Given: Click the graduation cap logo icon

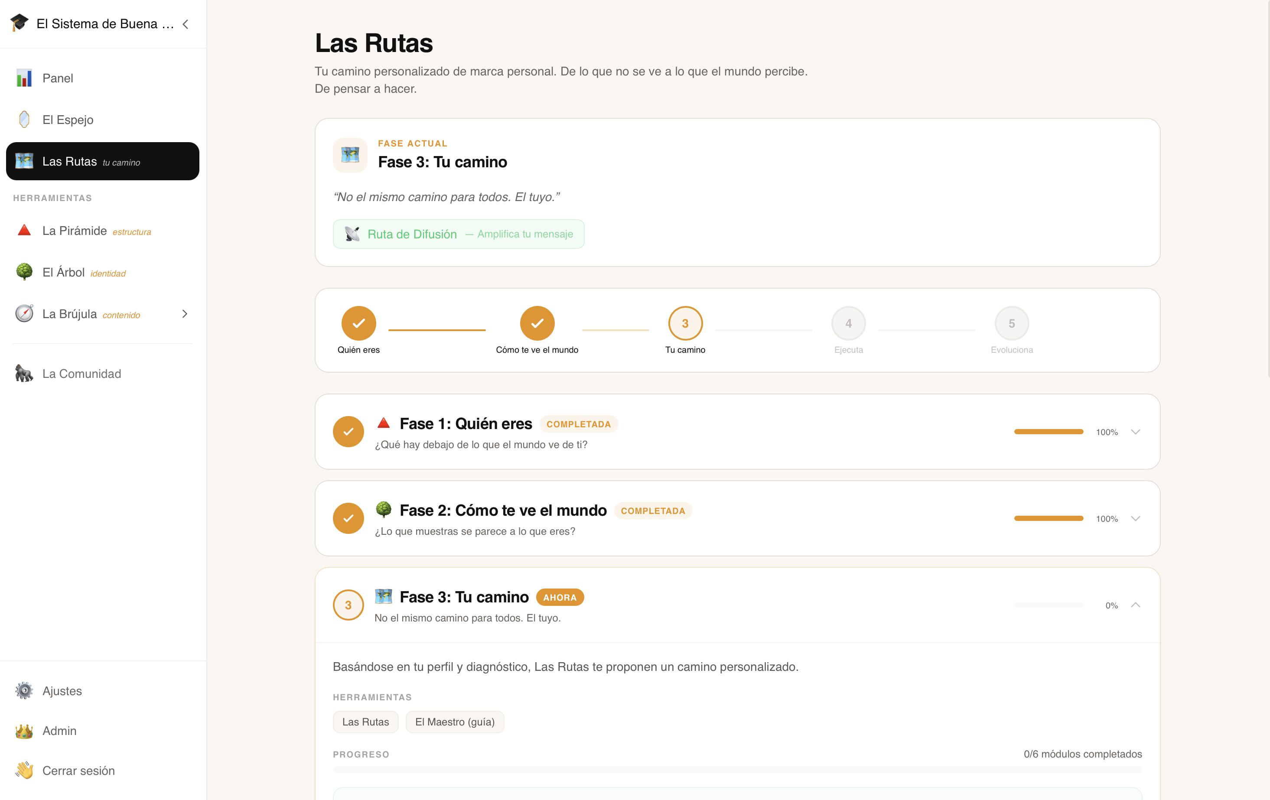Looking at the screenshot, I should pos(20,23).
